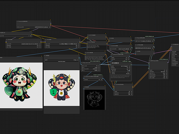This screenshot has height=134, width=179.
Task: Click Checkpoint loader's yellow CLIP output port
Action: point(51,24)
